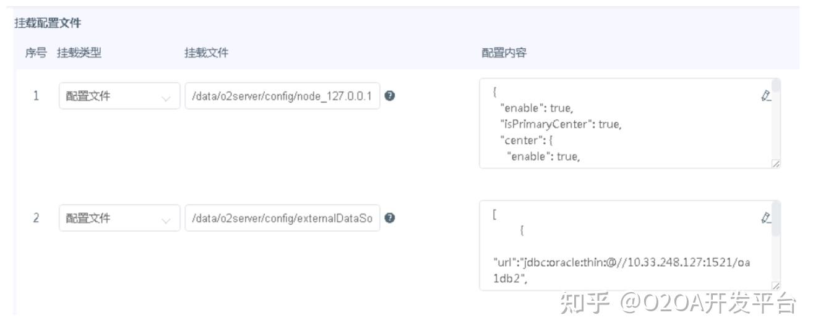
Task: Click the 挂载类型 column header
Action: [x=79, y=54]
